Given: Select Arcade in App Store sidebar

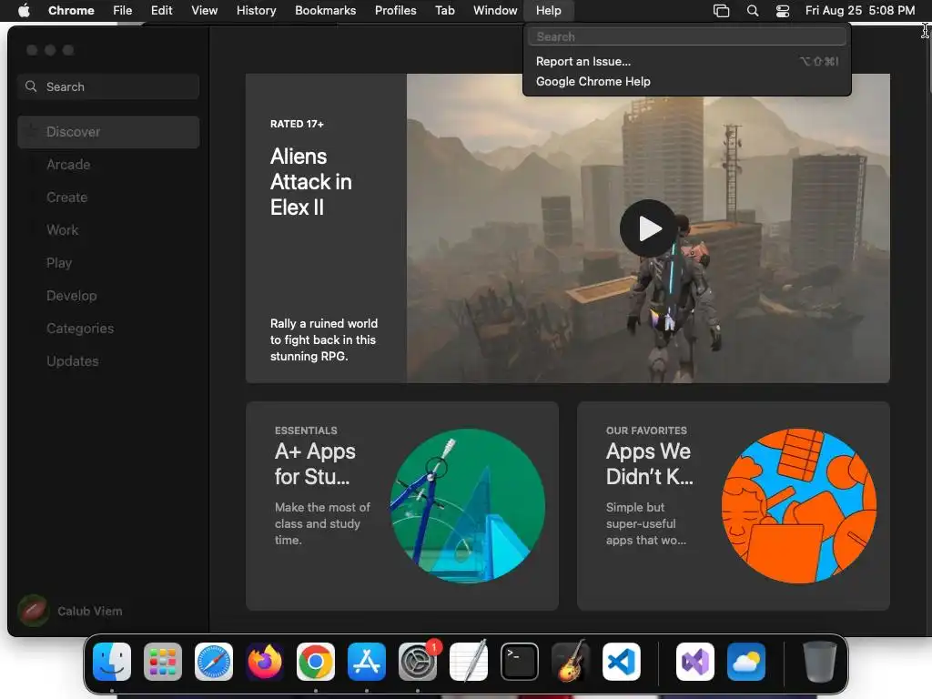Looking at the screenshot, I should click(108, 165).
